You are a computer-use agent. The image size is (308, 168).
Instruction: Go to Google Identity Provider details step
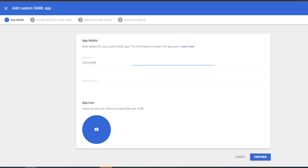coord(54,20)
